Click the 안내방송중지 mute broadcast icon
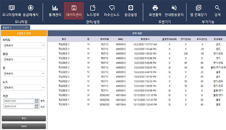The width and height of the screenshot is (226, 130). tap(174, 8)
